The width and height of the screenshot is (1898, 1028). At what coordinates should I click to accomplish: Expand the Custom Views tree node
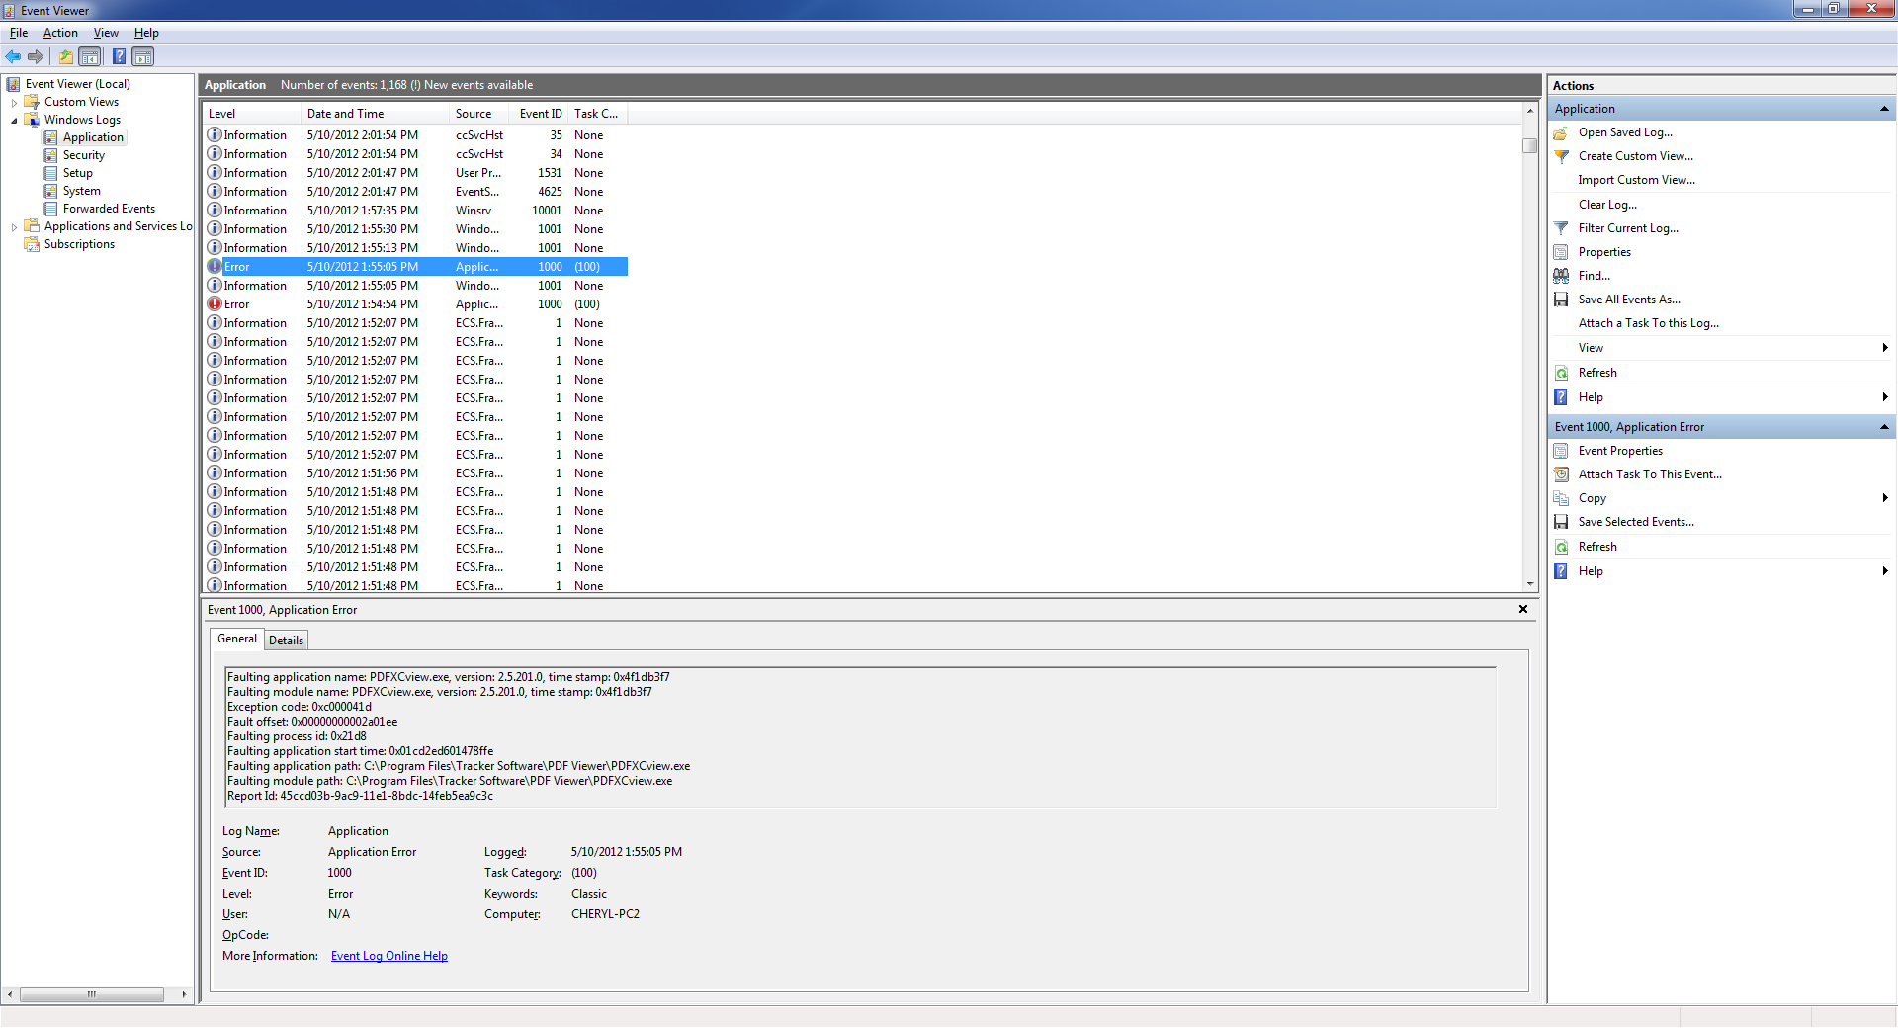click(14, 102)
